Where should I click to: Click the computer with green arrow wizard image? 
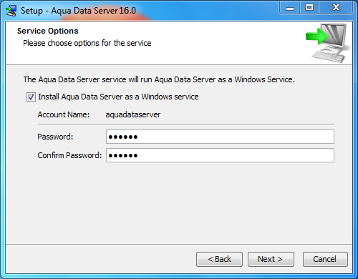(x=329, y=43)
